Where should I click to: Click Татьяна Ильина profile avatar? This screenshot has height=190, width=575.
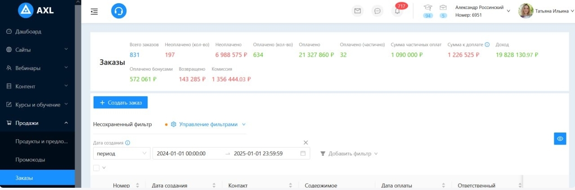[526, 11]
